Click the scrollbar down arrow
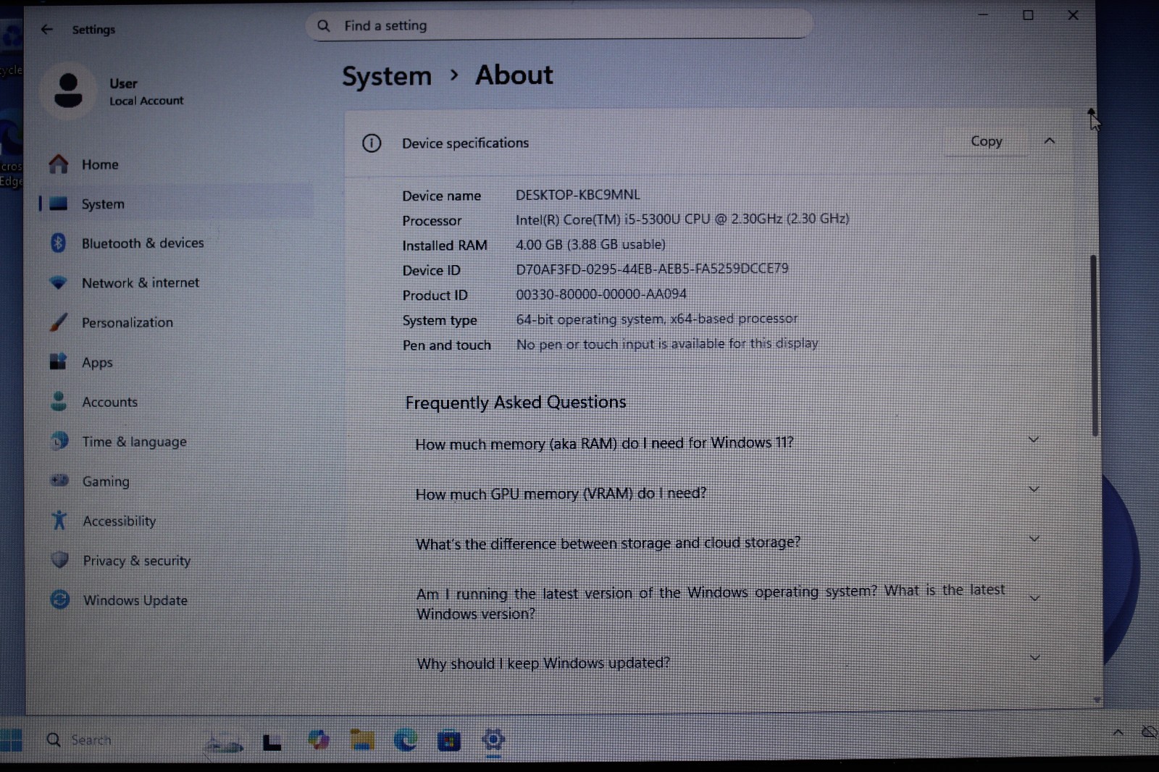This screenshot has height=772, width=1159. pos(1097,700)
